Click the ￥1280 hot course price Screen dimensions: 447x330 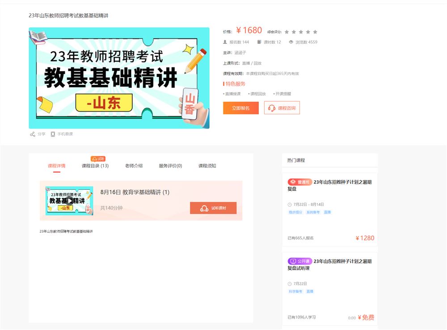point(365,238)
